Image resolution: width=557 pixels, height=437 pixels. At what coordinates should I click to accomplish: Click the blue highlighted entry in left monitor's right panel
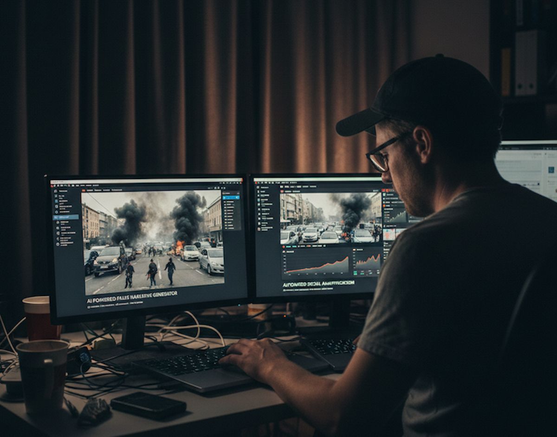[x=231, y=197]
